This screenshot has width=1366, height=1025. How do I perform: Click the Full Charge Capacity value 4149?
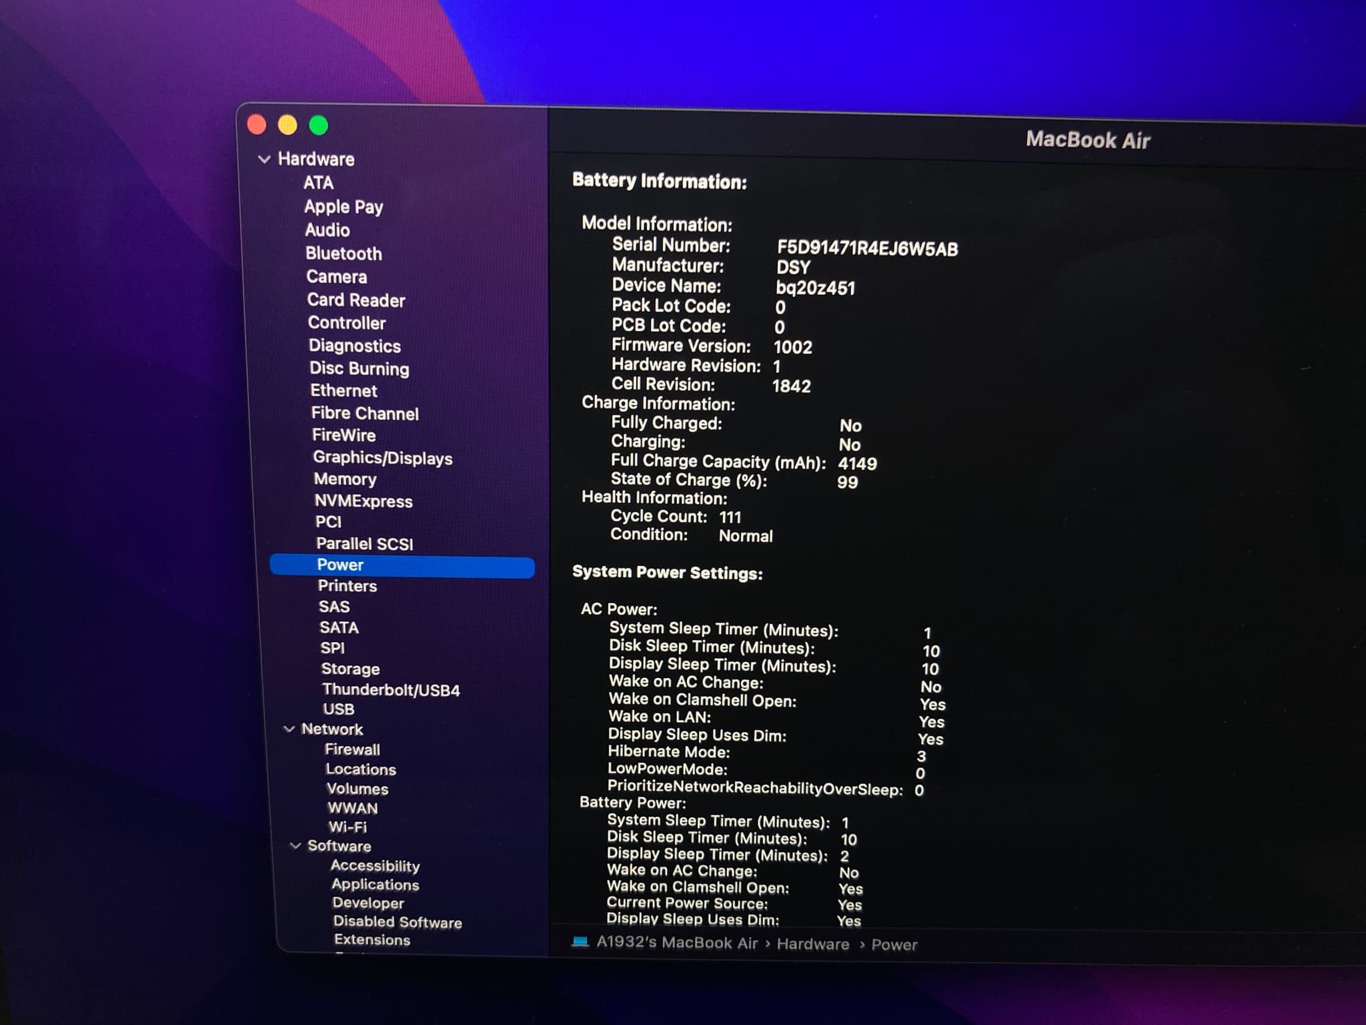(x=857, y=463)
